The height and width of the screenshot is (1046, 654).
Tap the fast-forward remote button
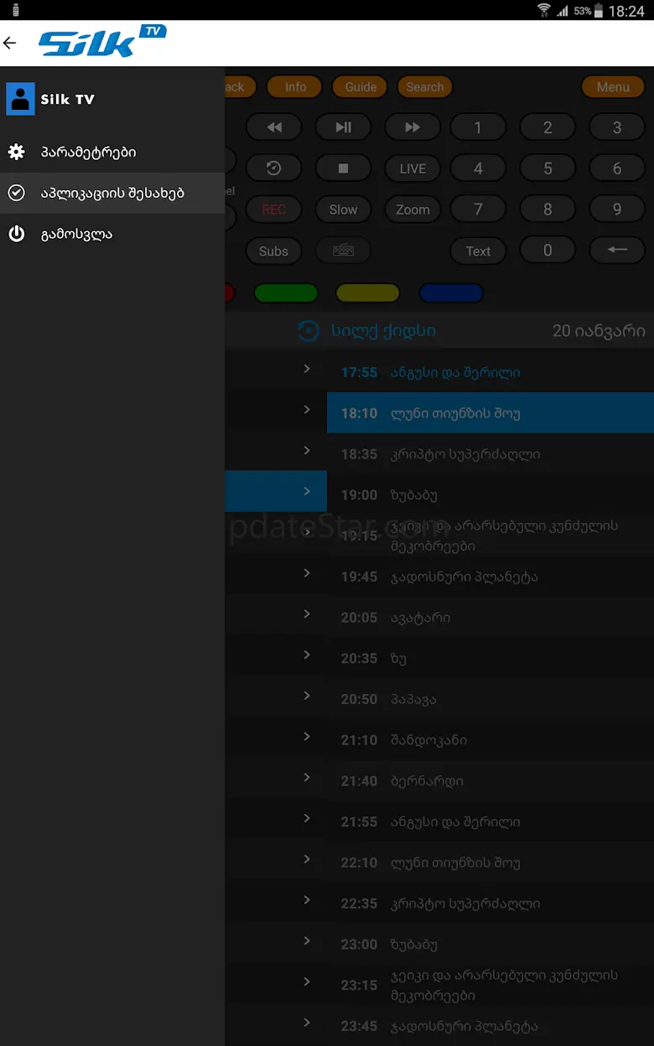click(413, 127)
